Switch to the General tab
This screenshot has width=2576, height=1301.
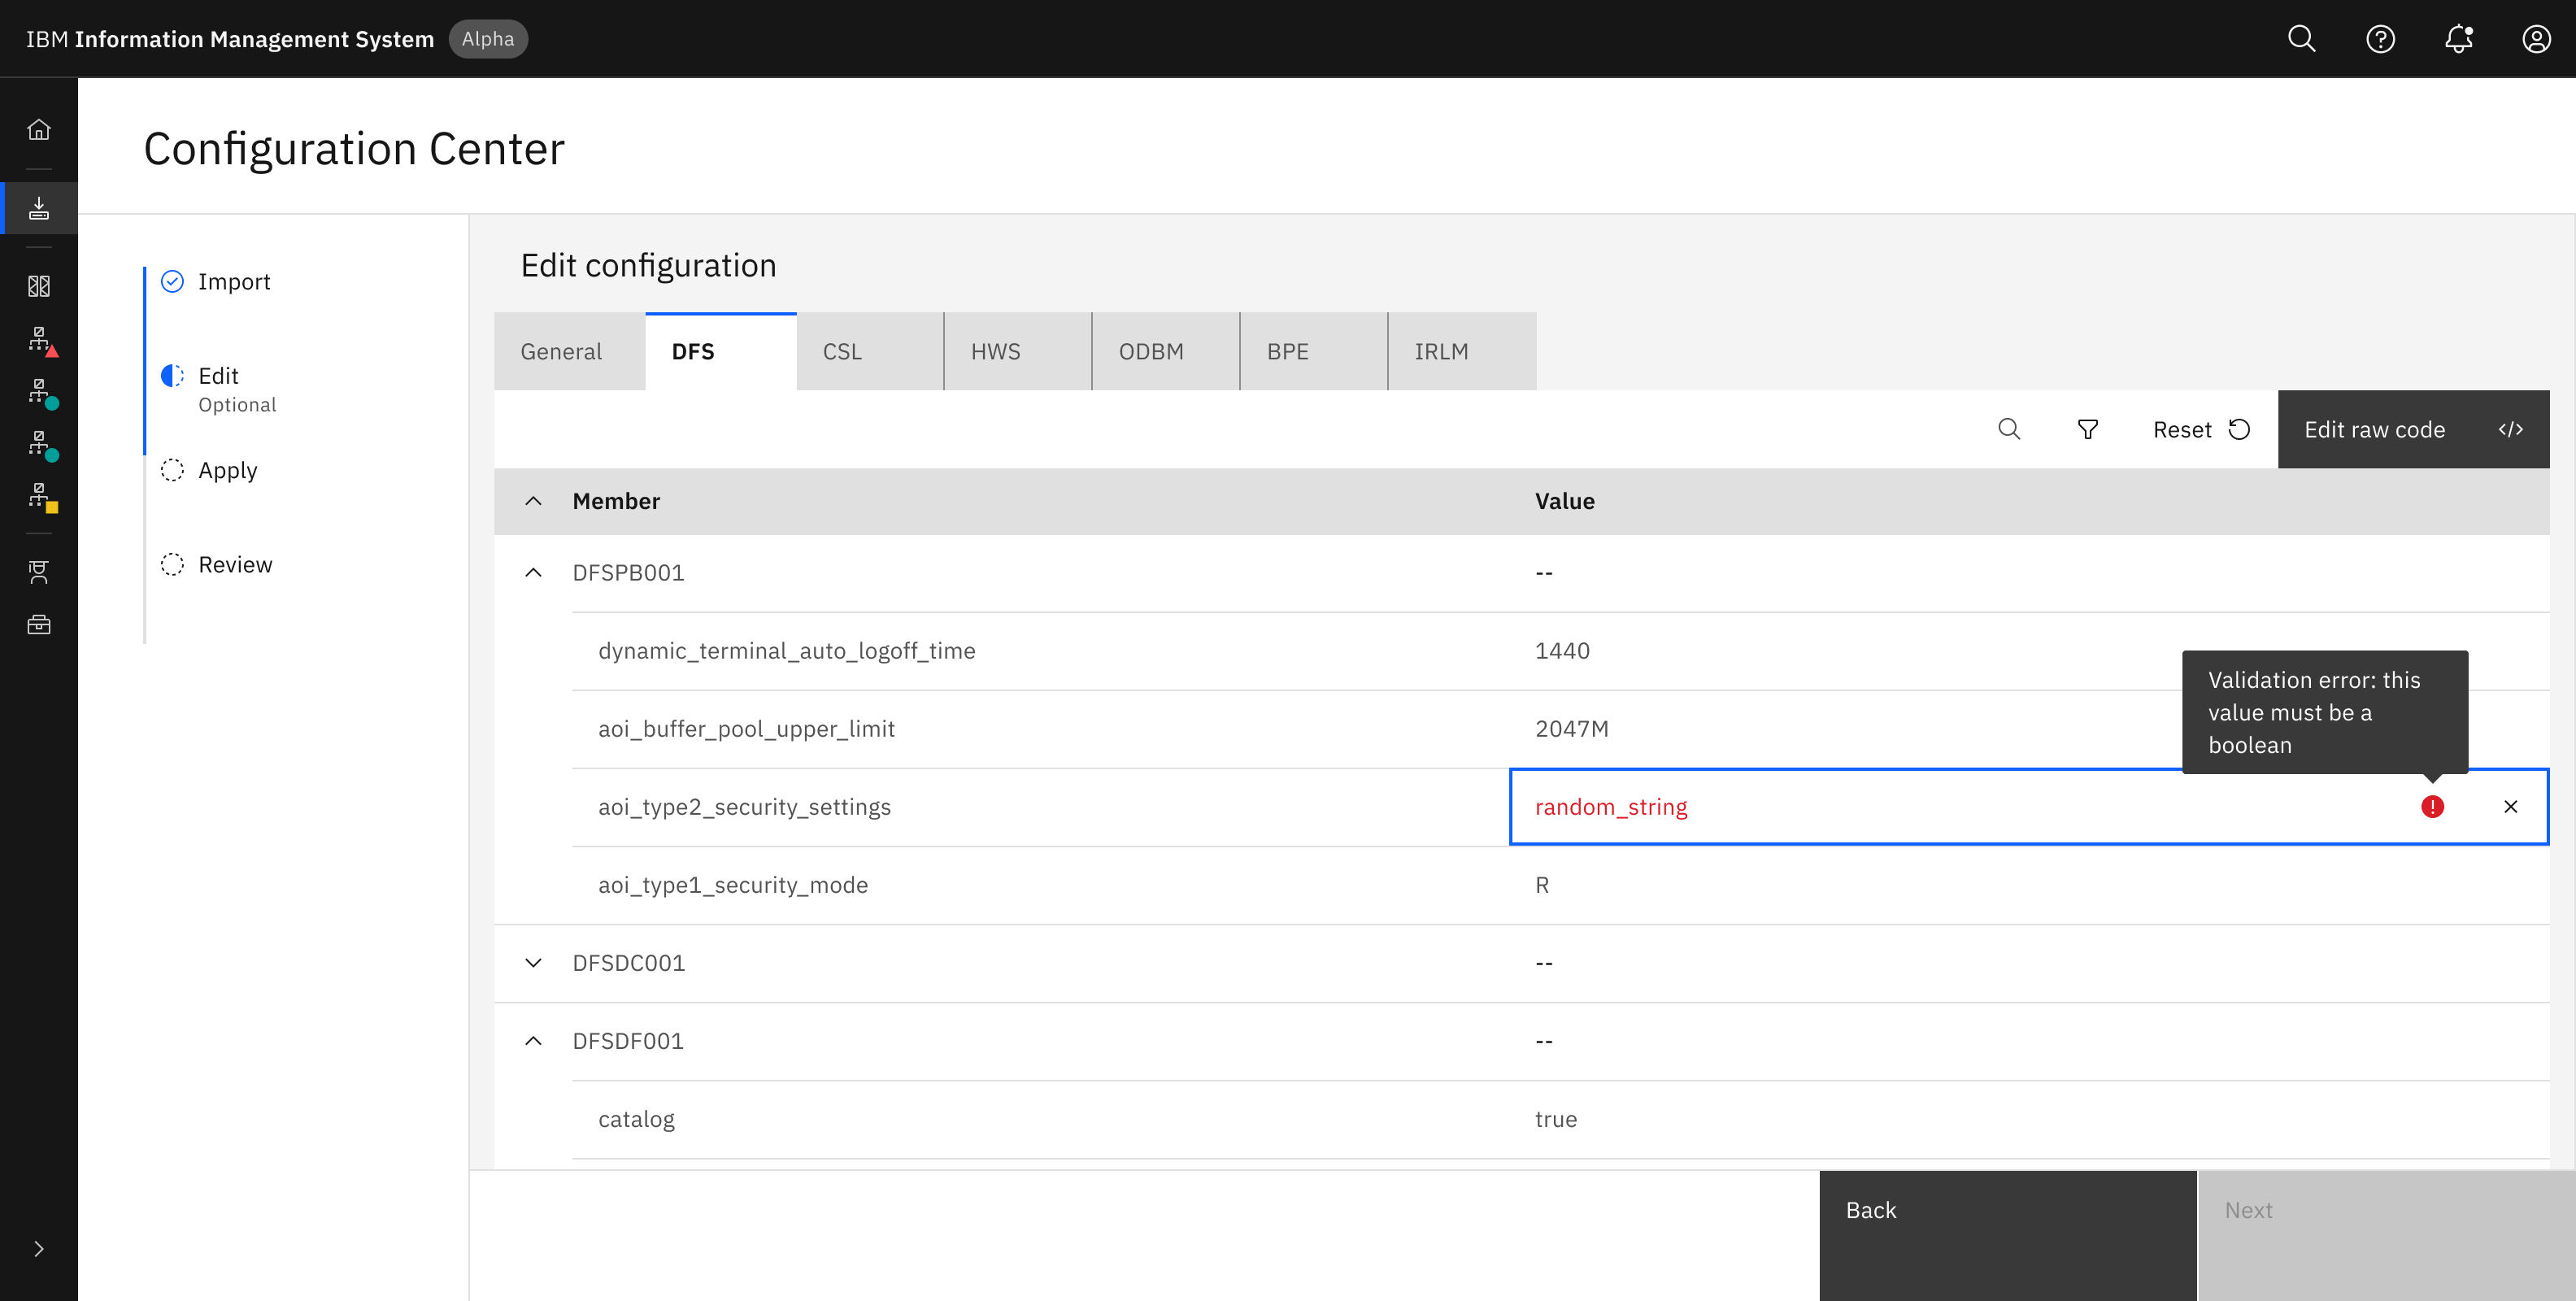[x=569, y=352]
